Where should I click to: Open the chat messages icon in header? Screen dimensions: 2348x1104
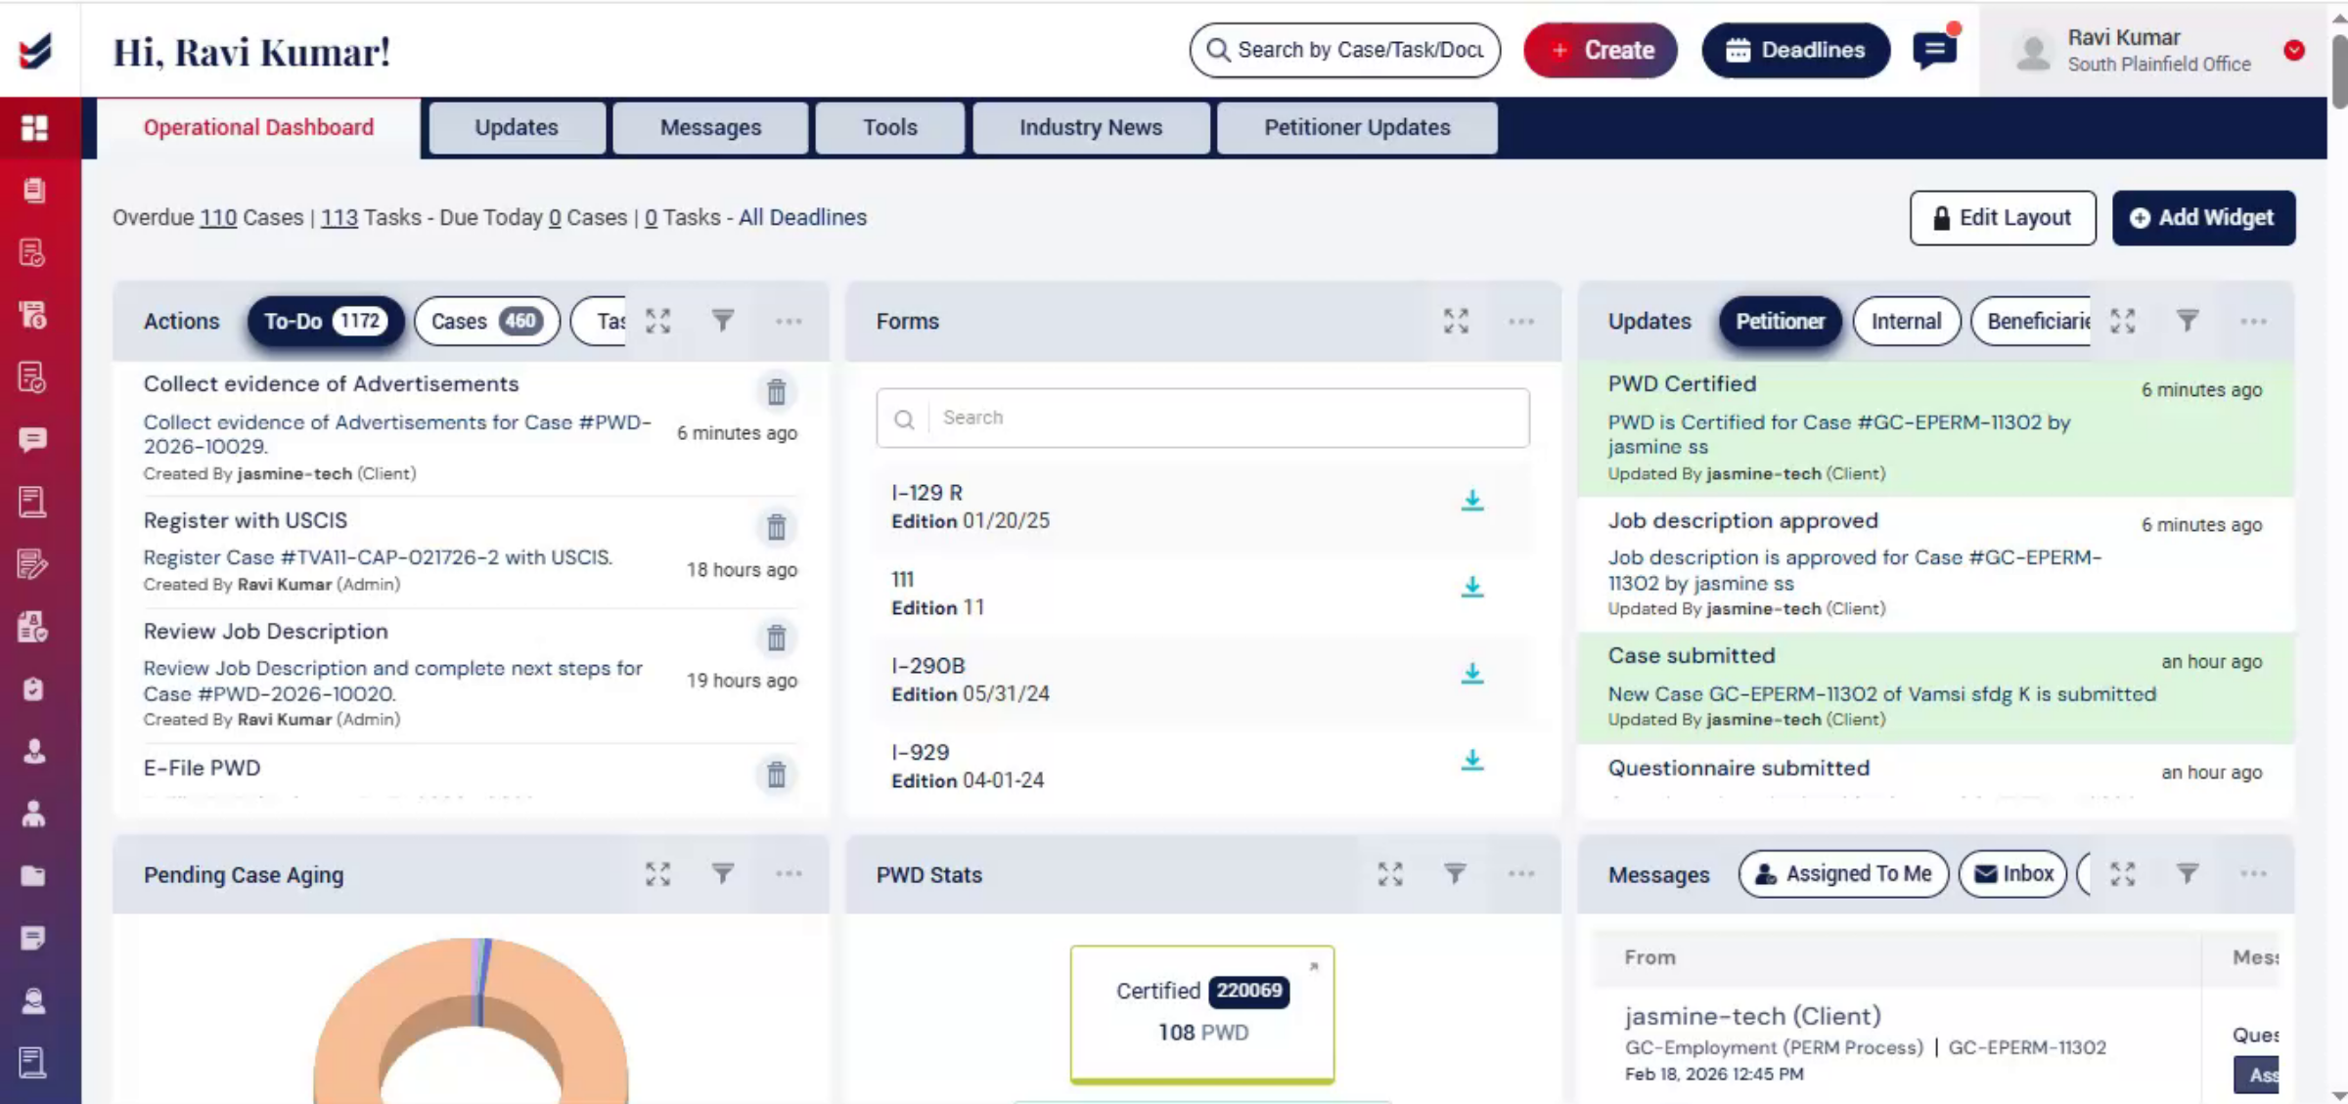[1934, 49]
